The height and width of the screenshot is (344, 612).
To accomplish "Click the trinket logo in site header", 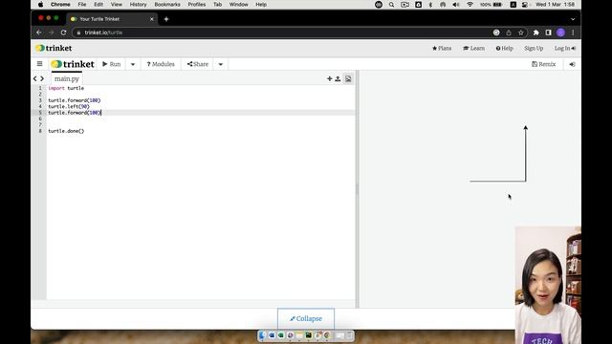I will [54, 48].
